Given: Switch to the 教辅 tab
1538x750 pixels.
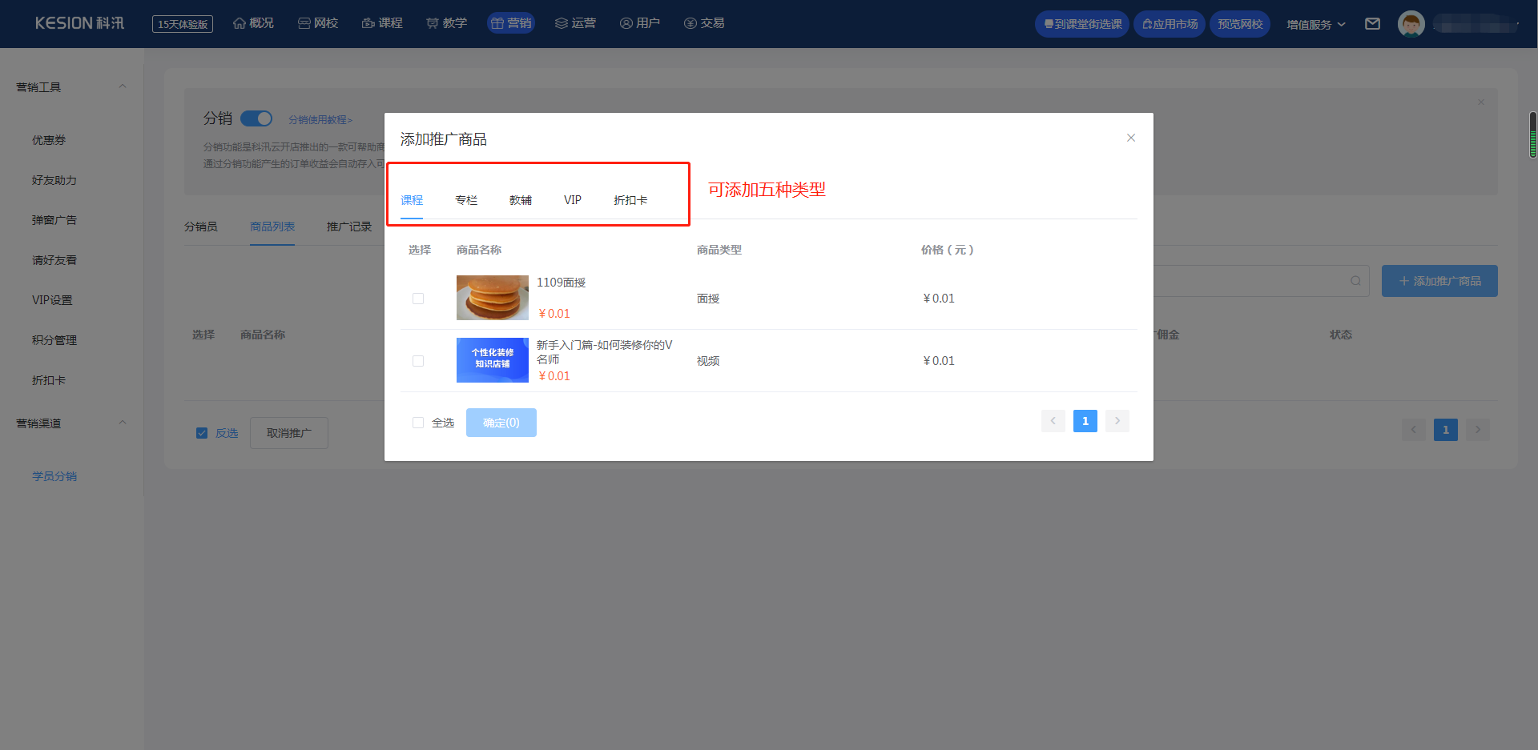Looking at the screenshot, I should point(521,200).
